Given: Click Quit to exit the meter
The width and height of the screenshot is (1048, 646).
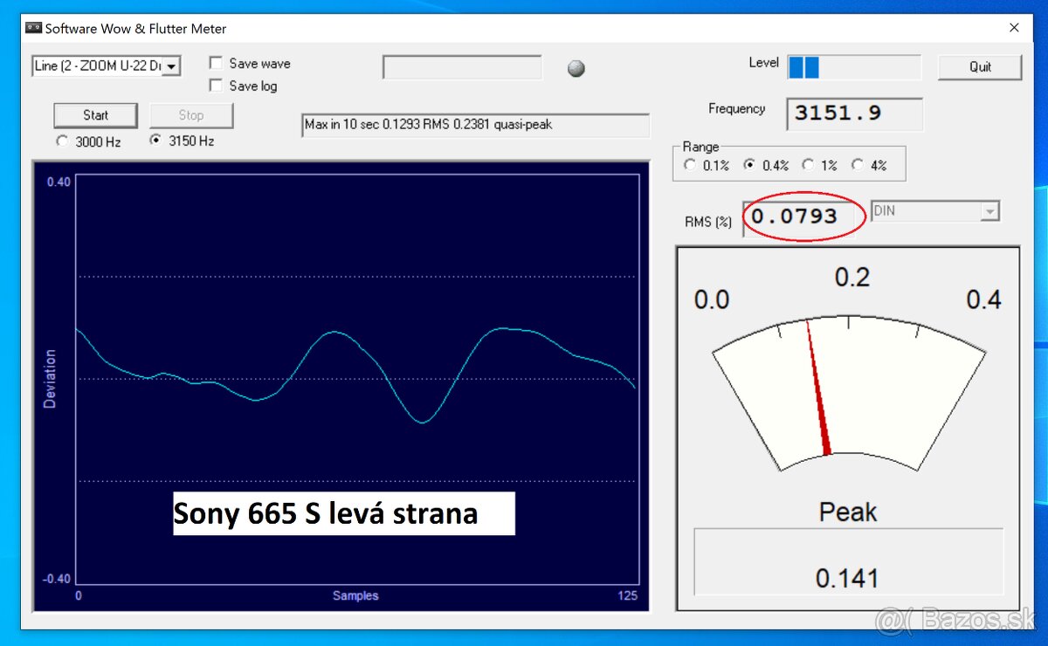Looking at the screenshot, I should (x=979, y=67).
